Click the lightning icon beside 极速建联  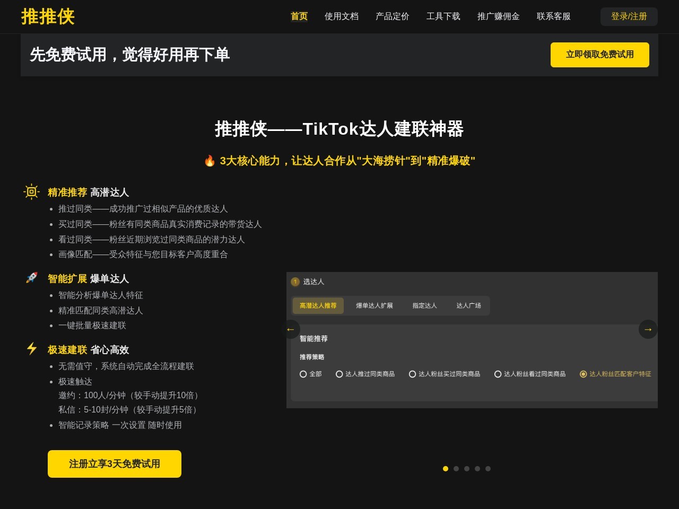point(32,348)
